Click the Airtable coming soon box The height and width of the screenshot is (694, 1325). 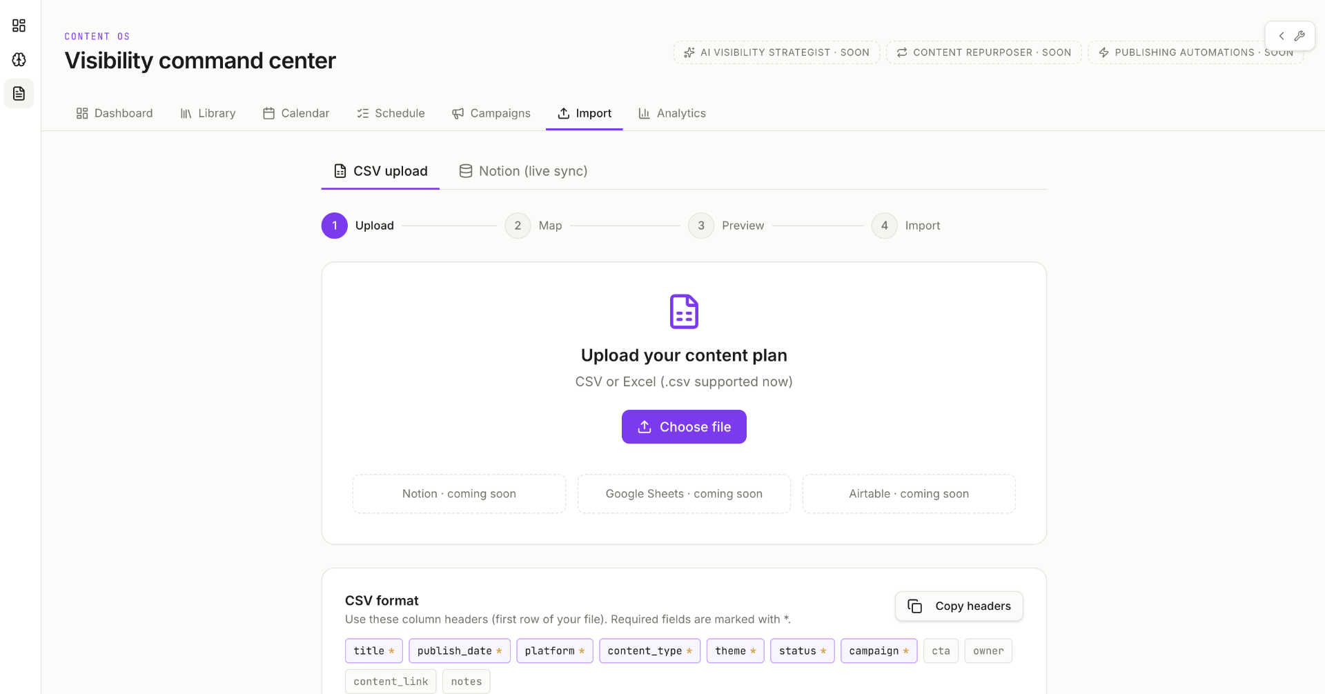click(909, 494)
